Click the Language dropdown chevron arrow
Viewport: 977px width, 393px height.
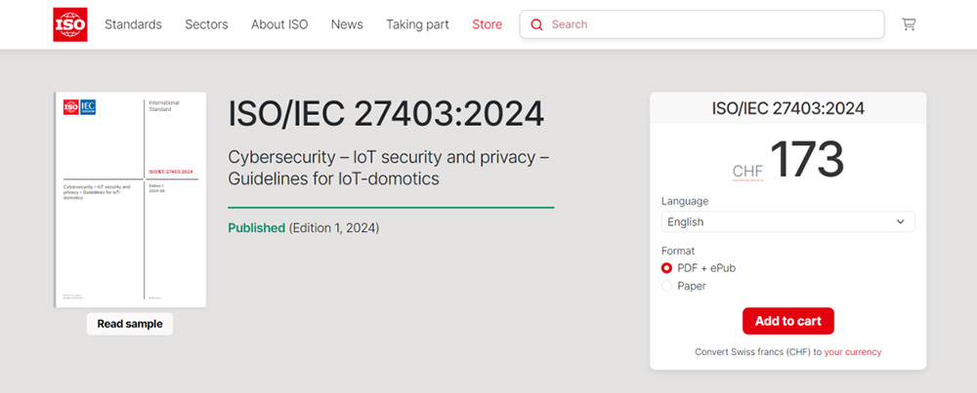tap(900, 221)
